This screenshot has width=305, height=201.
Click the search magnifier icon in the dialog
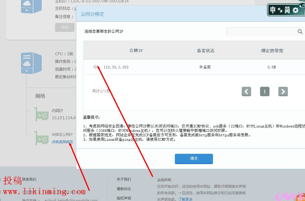pos(300,31)
